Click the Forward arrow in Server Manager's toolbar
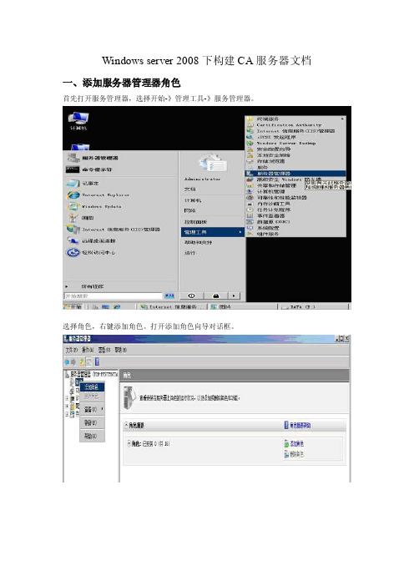This screenshot has width=414, height=586. [73, 361]
